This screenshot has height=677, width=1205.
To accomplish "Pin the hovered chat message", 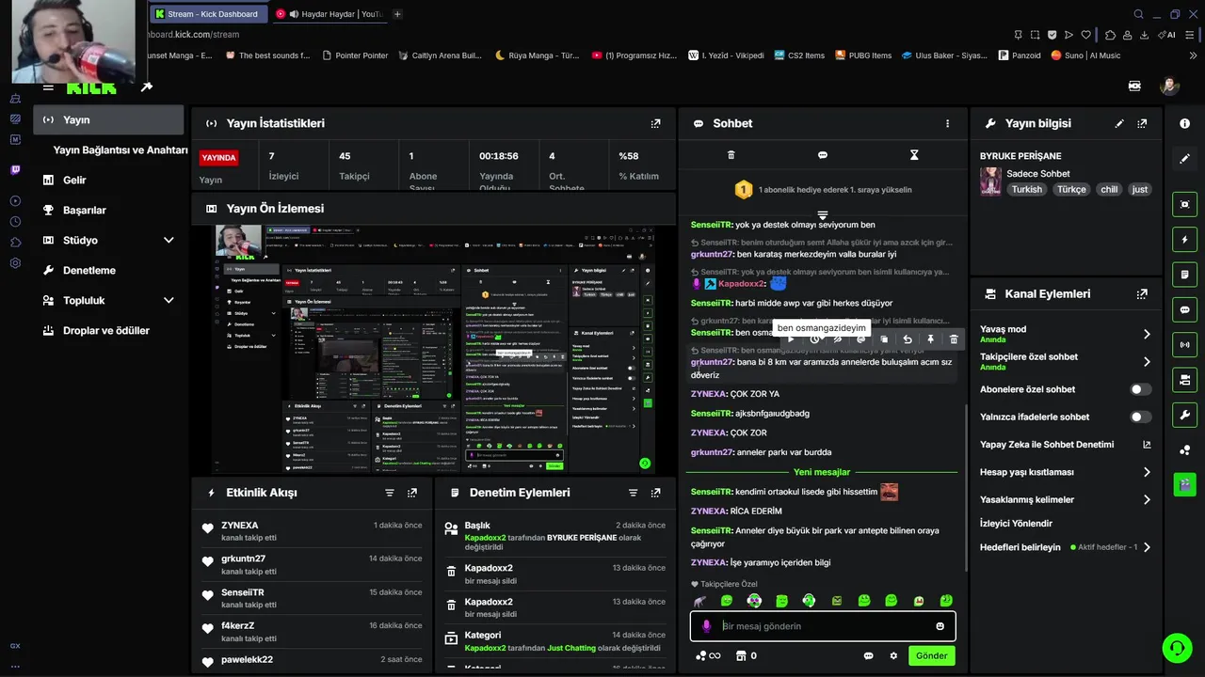I will pos(930,339).
